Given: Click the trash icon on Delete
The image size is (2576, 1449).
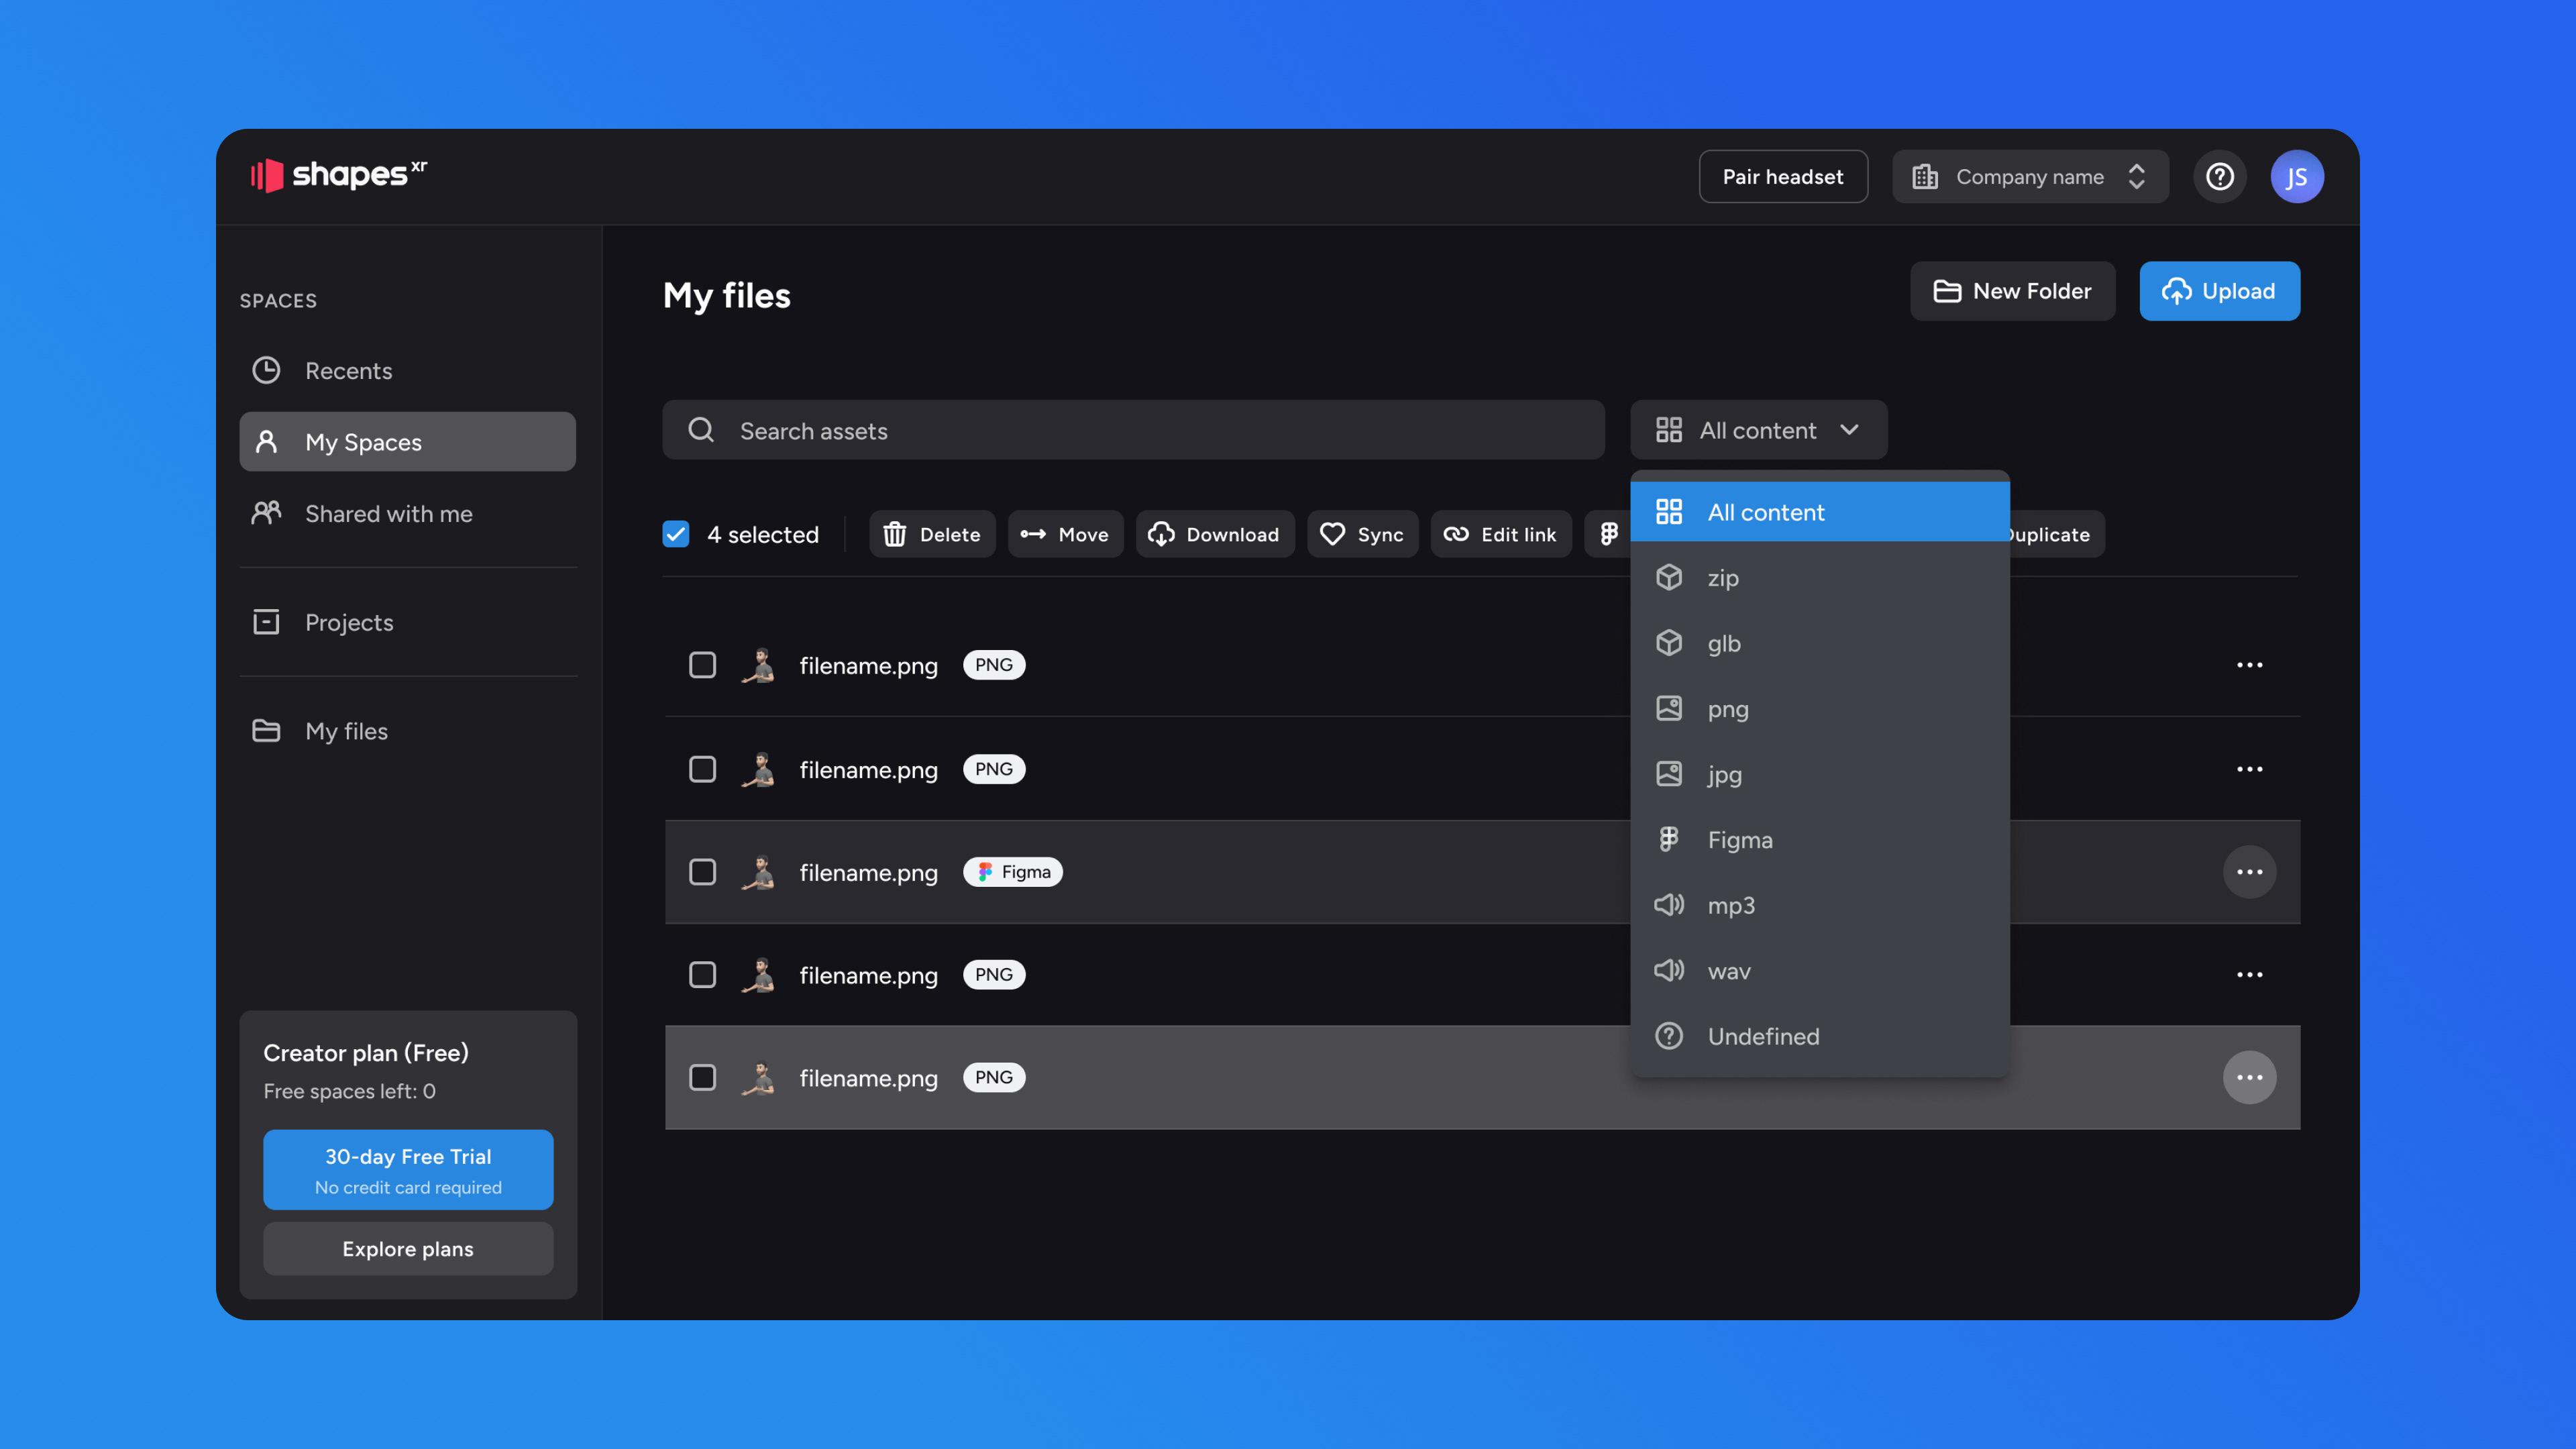Looking at the screenshot, I should [895, 534].
